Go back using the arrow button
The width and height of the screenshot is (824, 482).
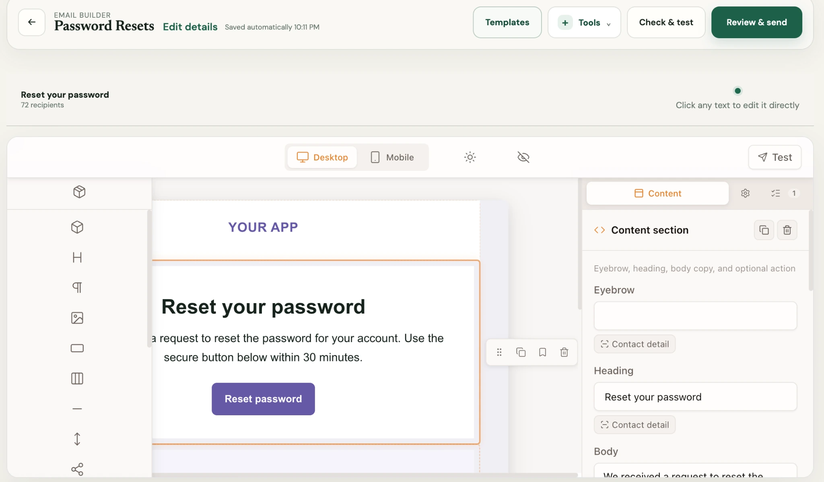(x=32, y=22)
